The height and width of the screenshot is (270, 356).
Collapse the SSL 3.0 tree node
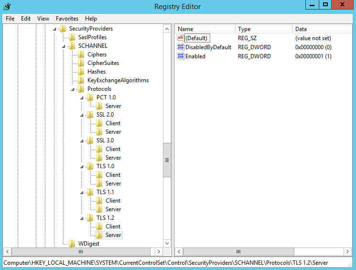click(82, 141)
